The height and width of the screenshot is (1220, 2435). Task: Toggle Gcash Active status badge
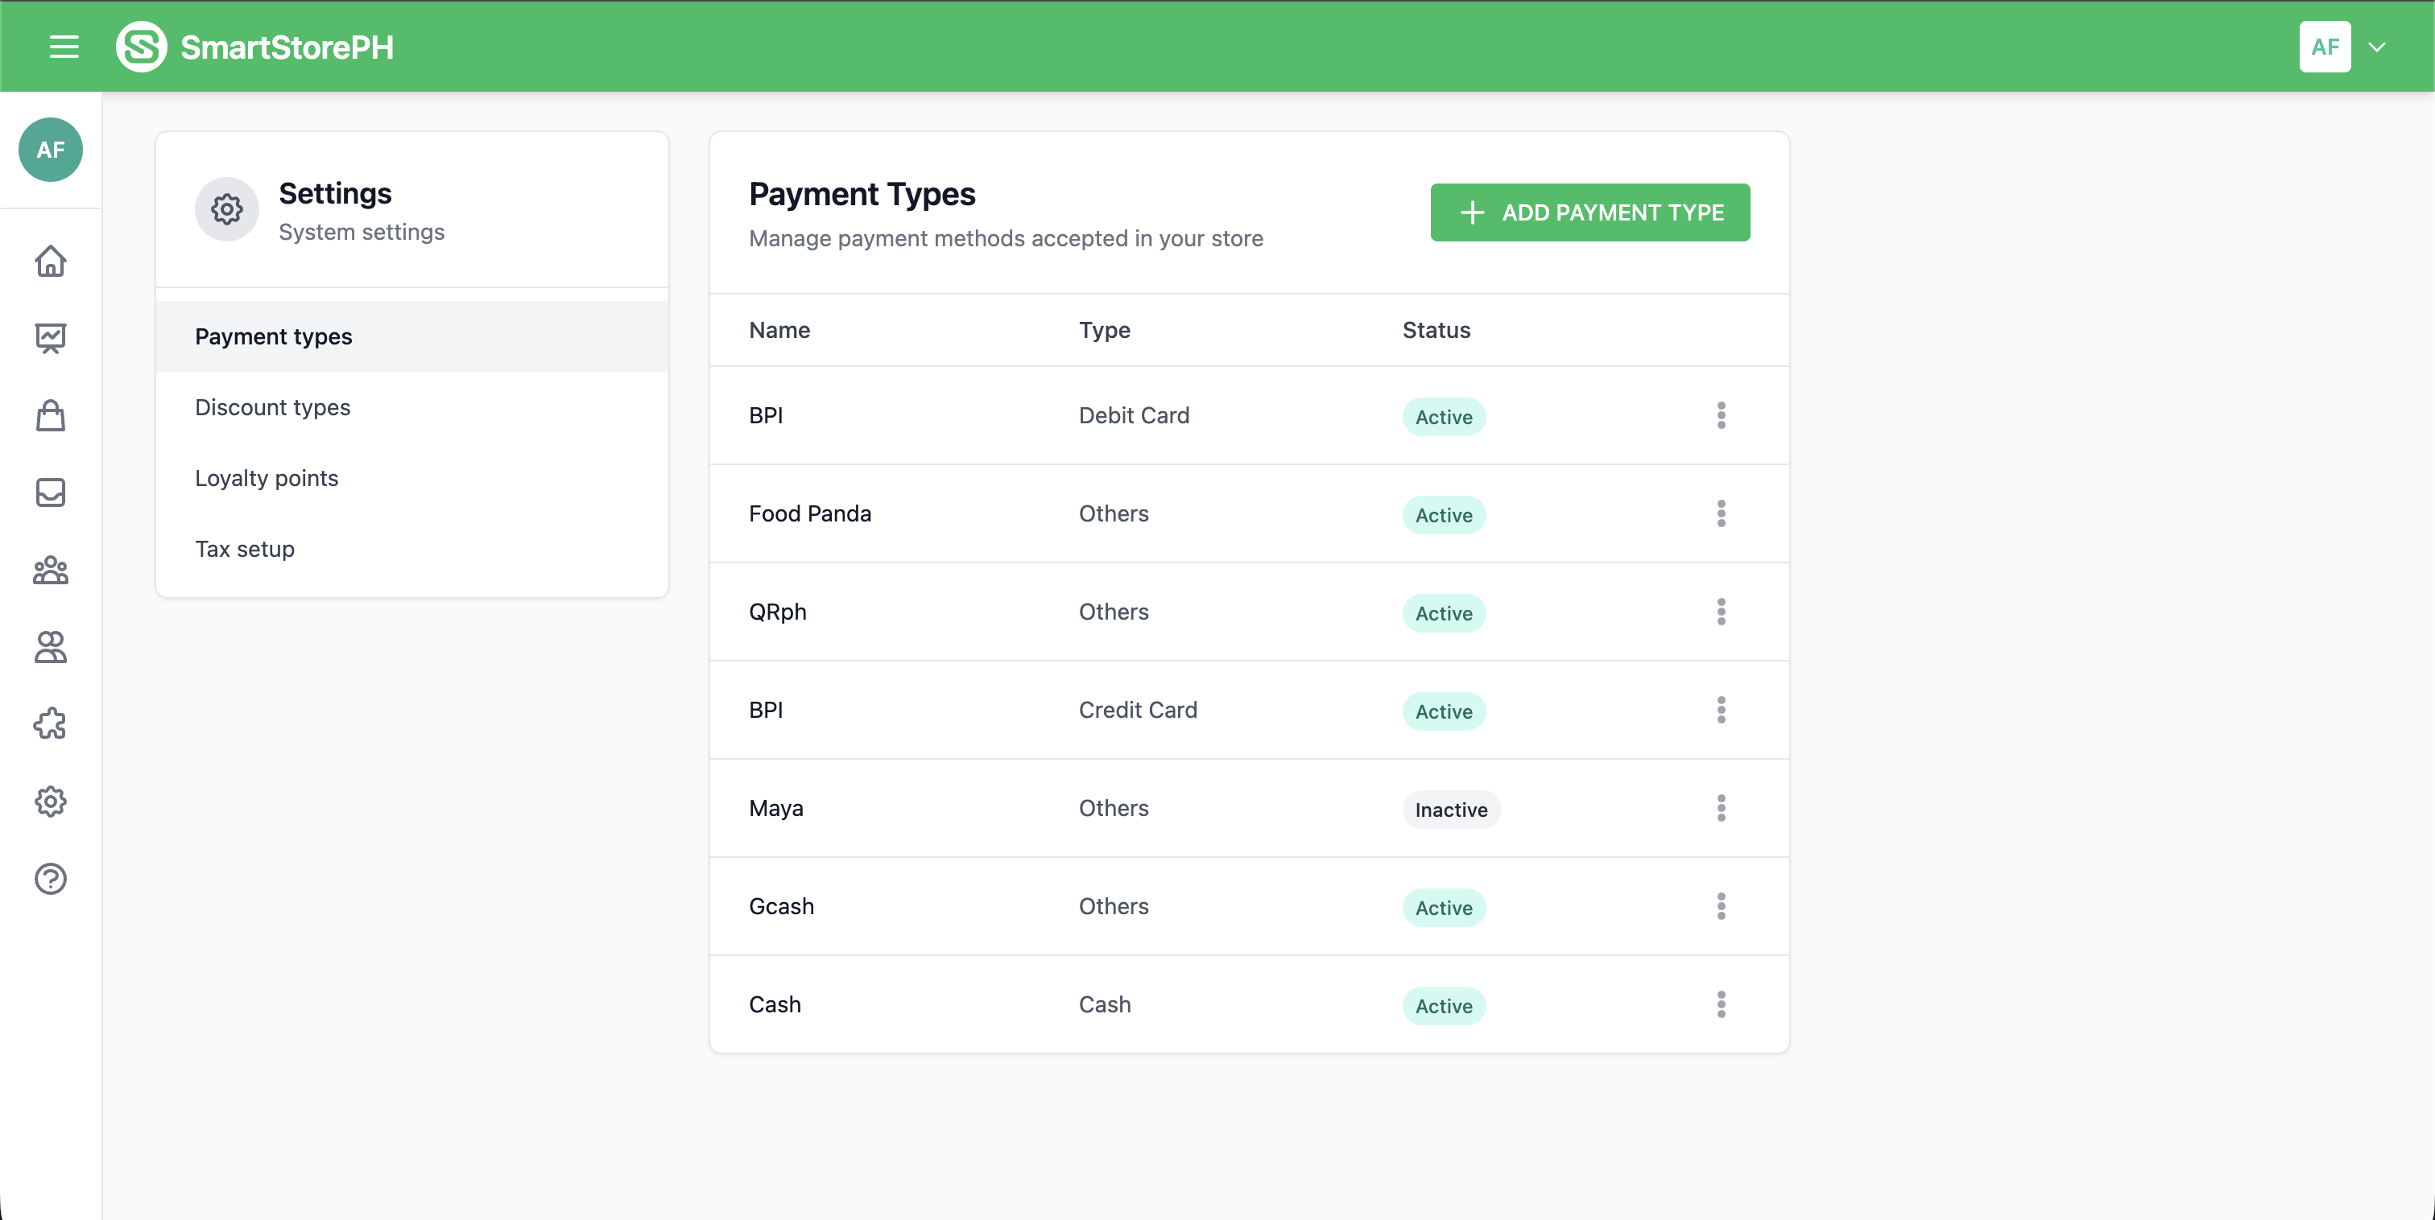(1444, 908)
